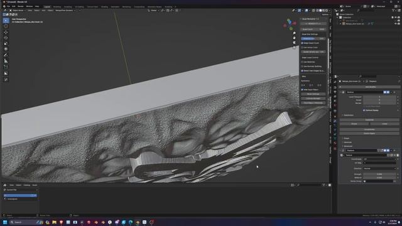Open the File menu
The image size is (402, 226).
[8, 6]
